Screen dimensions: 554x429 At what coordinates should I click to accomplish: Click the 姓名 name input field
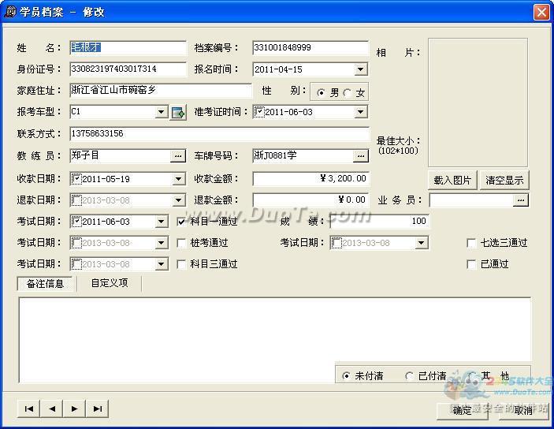128,48
